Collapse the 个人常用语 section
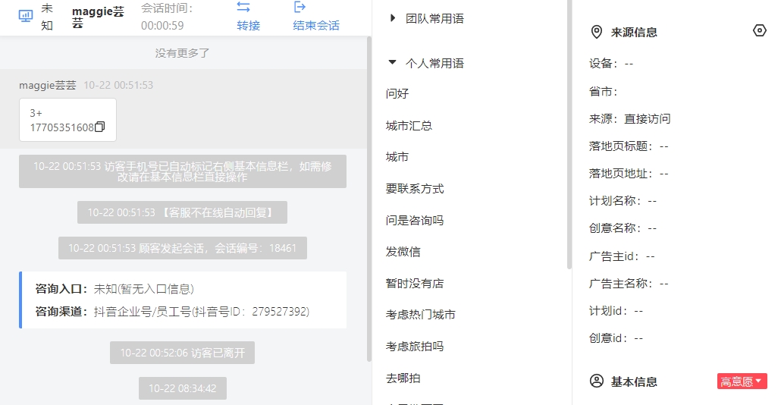Image resolution: width=781 pixels, height=405 pixels. tap(393, 63)
